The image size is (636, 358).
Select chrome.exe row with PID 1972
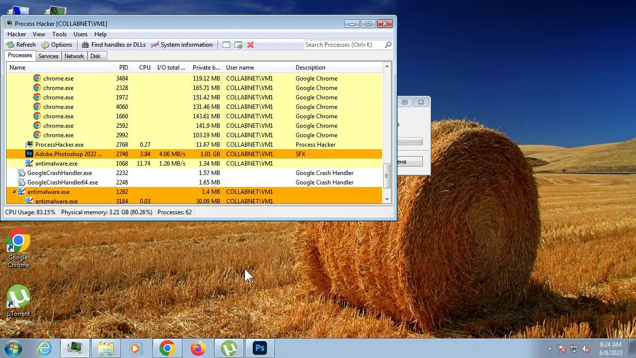pos(194,97)
